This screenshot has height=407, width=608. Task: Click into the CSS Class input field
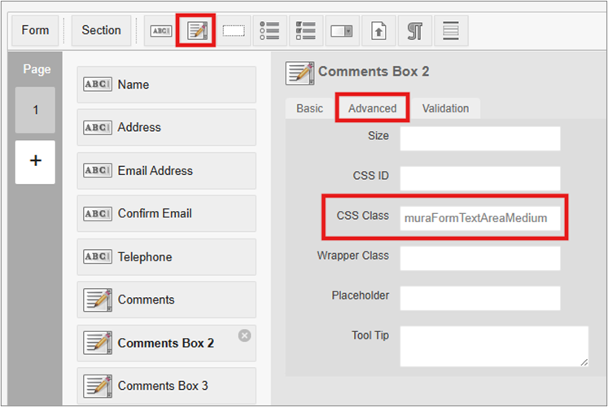tap(480, 218)
